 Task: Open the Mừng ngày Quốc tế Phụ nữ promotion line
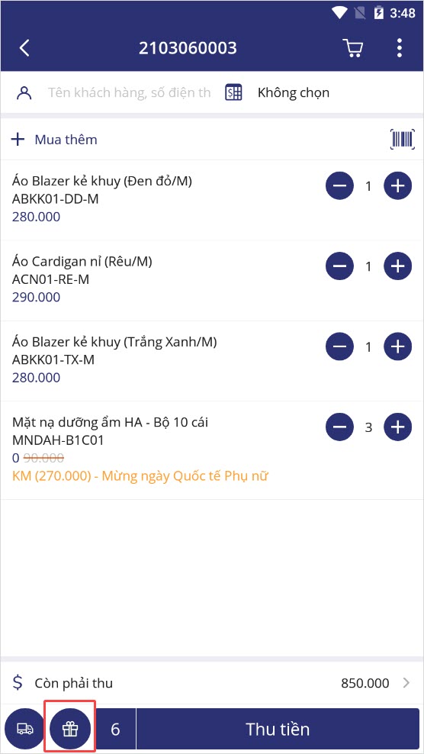click(x=140, y=476)
